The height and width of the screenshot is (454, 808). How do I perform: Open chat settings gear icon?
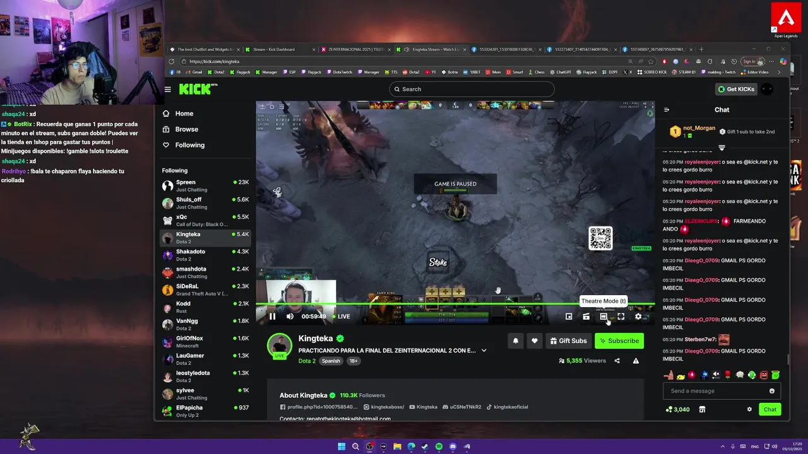click(x=749, y=409)
